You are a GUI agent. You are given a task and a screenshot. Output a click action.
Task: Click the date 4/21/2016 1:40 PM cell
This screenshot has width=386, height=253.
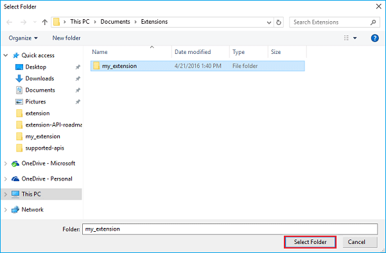(x=198, y=66)
